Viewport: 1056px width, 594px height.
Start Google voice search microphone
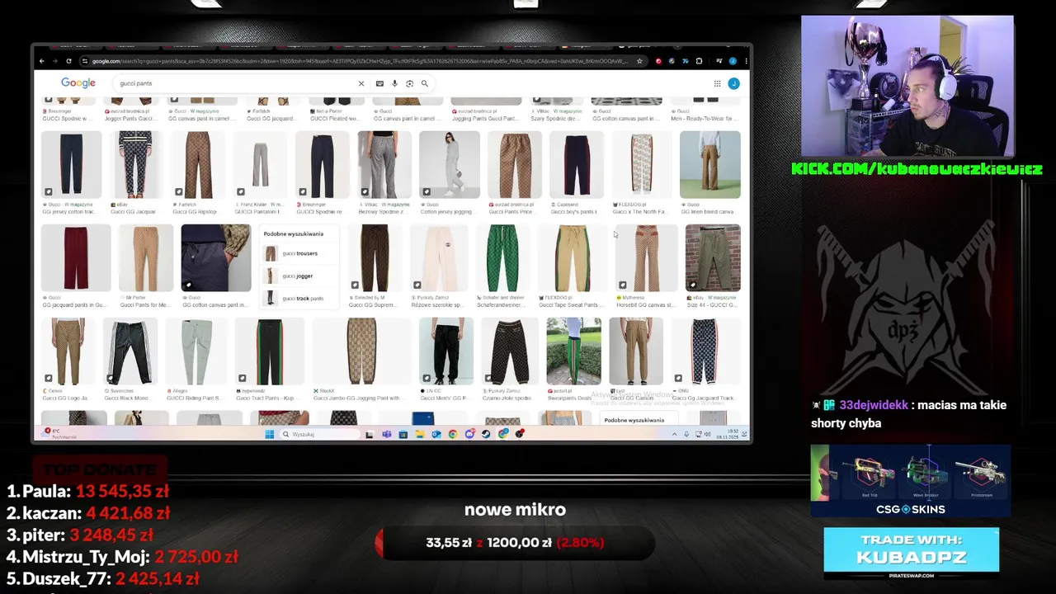tap(394, 83)
